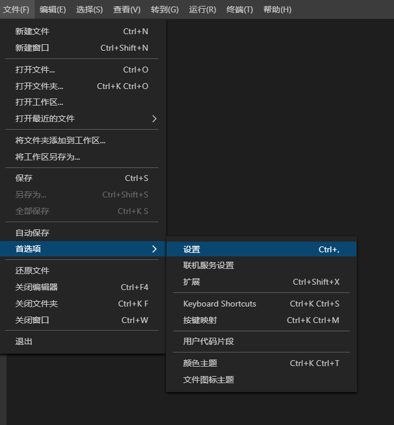This screenshot has width=394, height=425.
Task: Select 颜色主题 submenu entry
Action: pyautogui.click(x=261, y=363)
